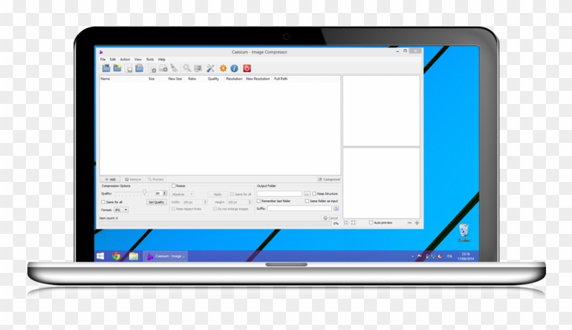Sort by the New Size column header
572x330 pixels.
pyautogui.click(x=175, y=79)
